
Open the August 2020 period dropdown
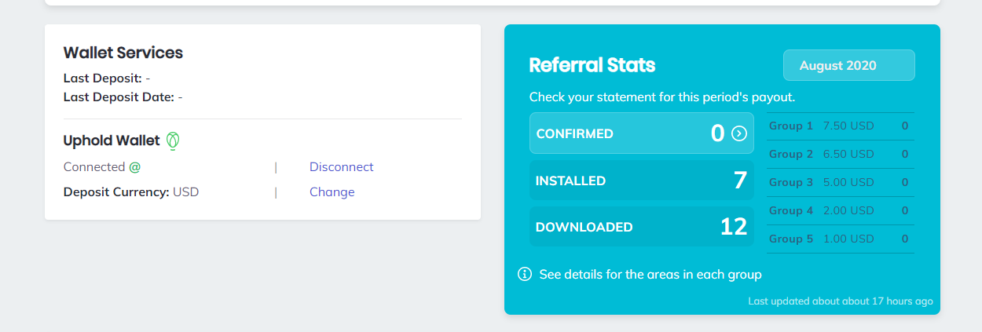point(848,65)
